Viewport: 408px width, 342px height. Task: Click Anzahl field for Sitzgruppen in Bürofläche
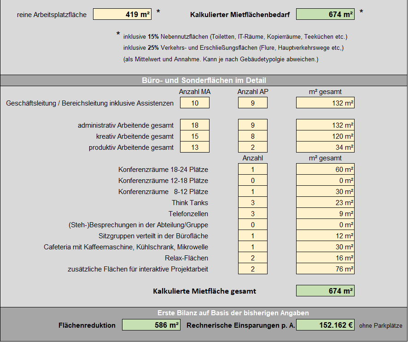tap(253, 236)
